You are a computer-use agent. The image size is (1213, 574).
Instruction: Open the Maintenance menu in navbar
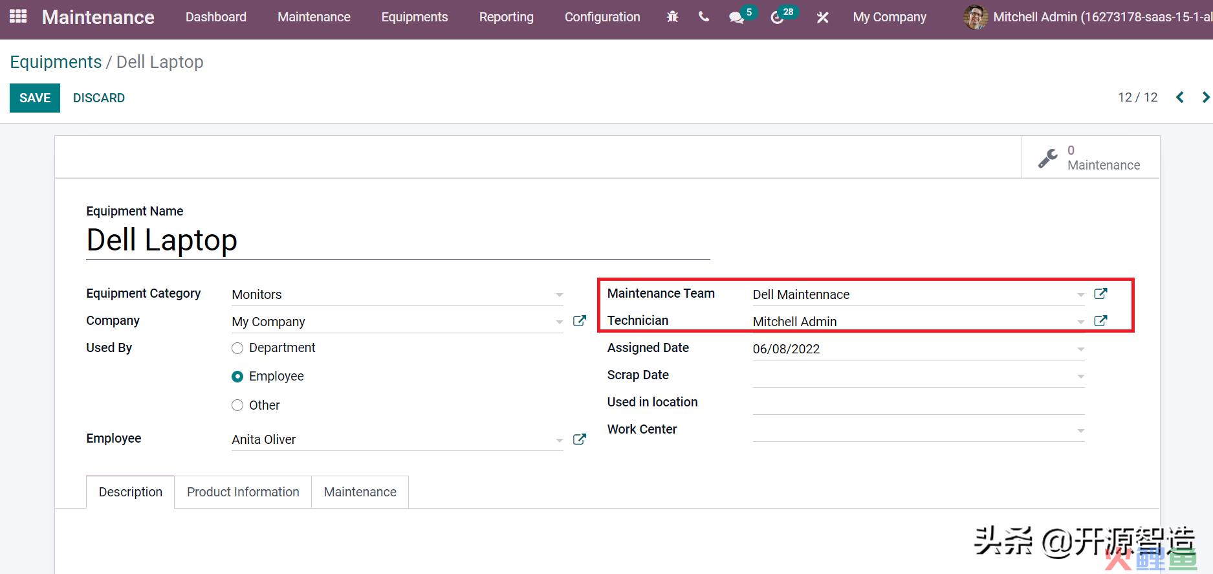(314, 17)
